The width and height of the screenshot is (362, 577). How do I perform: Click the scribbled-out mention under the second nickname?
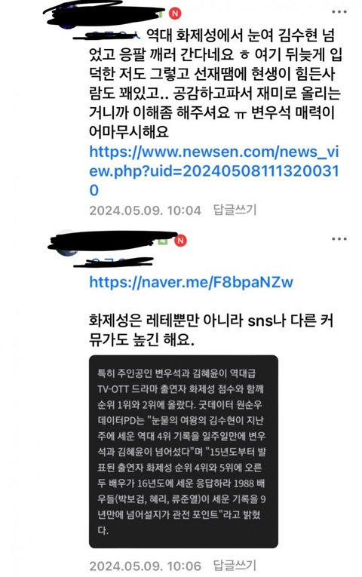[x=113, y=262]
